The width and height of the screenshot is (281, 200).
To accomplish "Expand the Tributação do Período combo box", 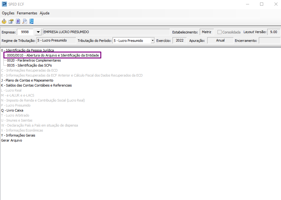I will [x=153, y=41].
